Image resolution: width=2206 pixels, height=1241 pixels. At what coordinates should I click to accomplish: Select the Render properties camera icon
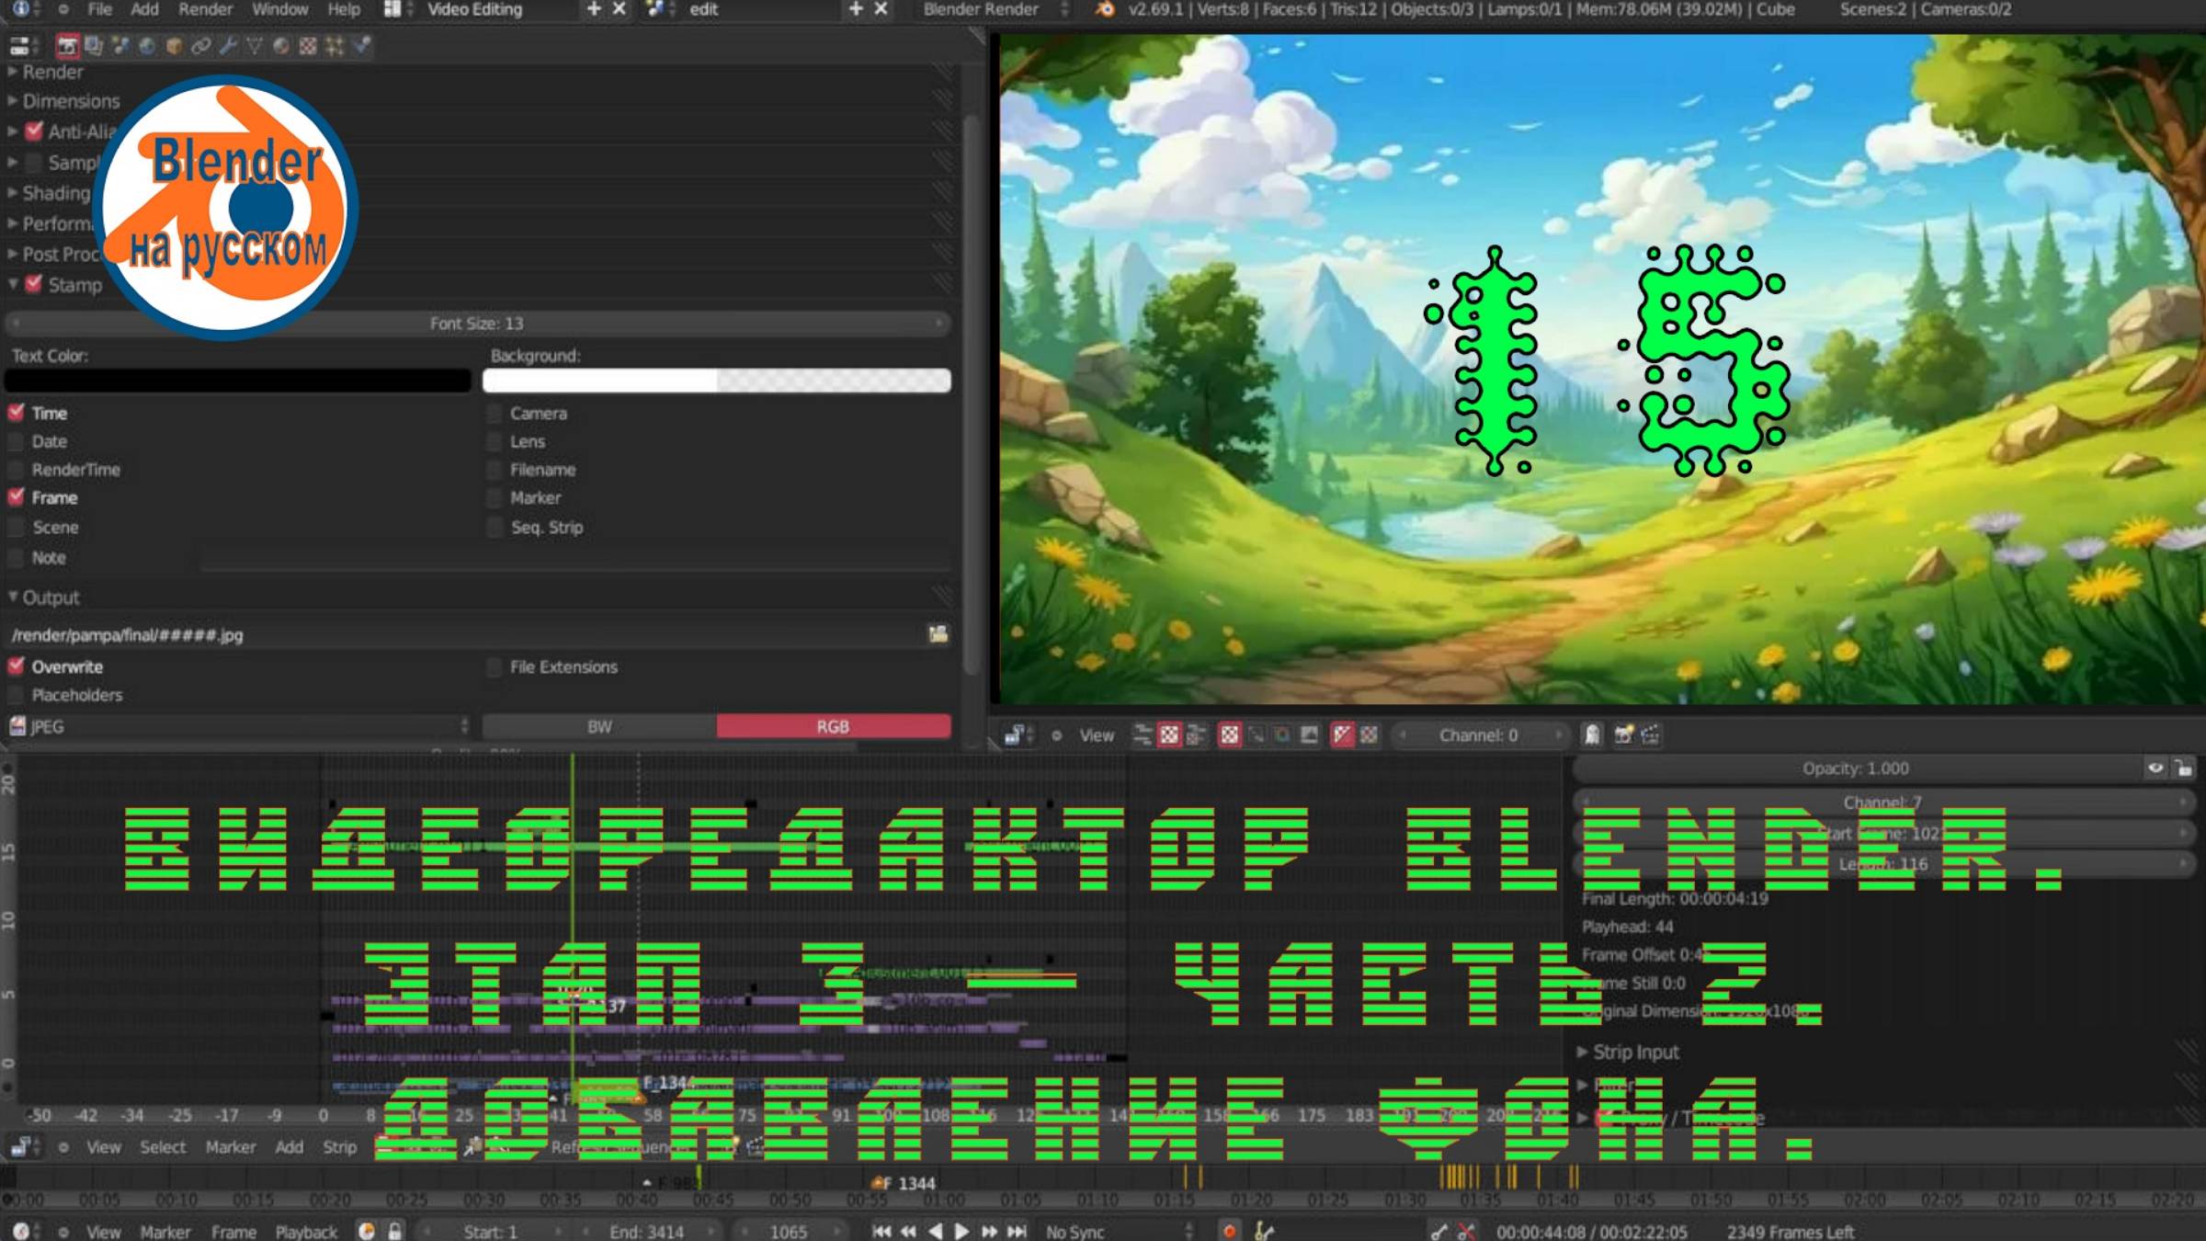[69, 43]
